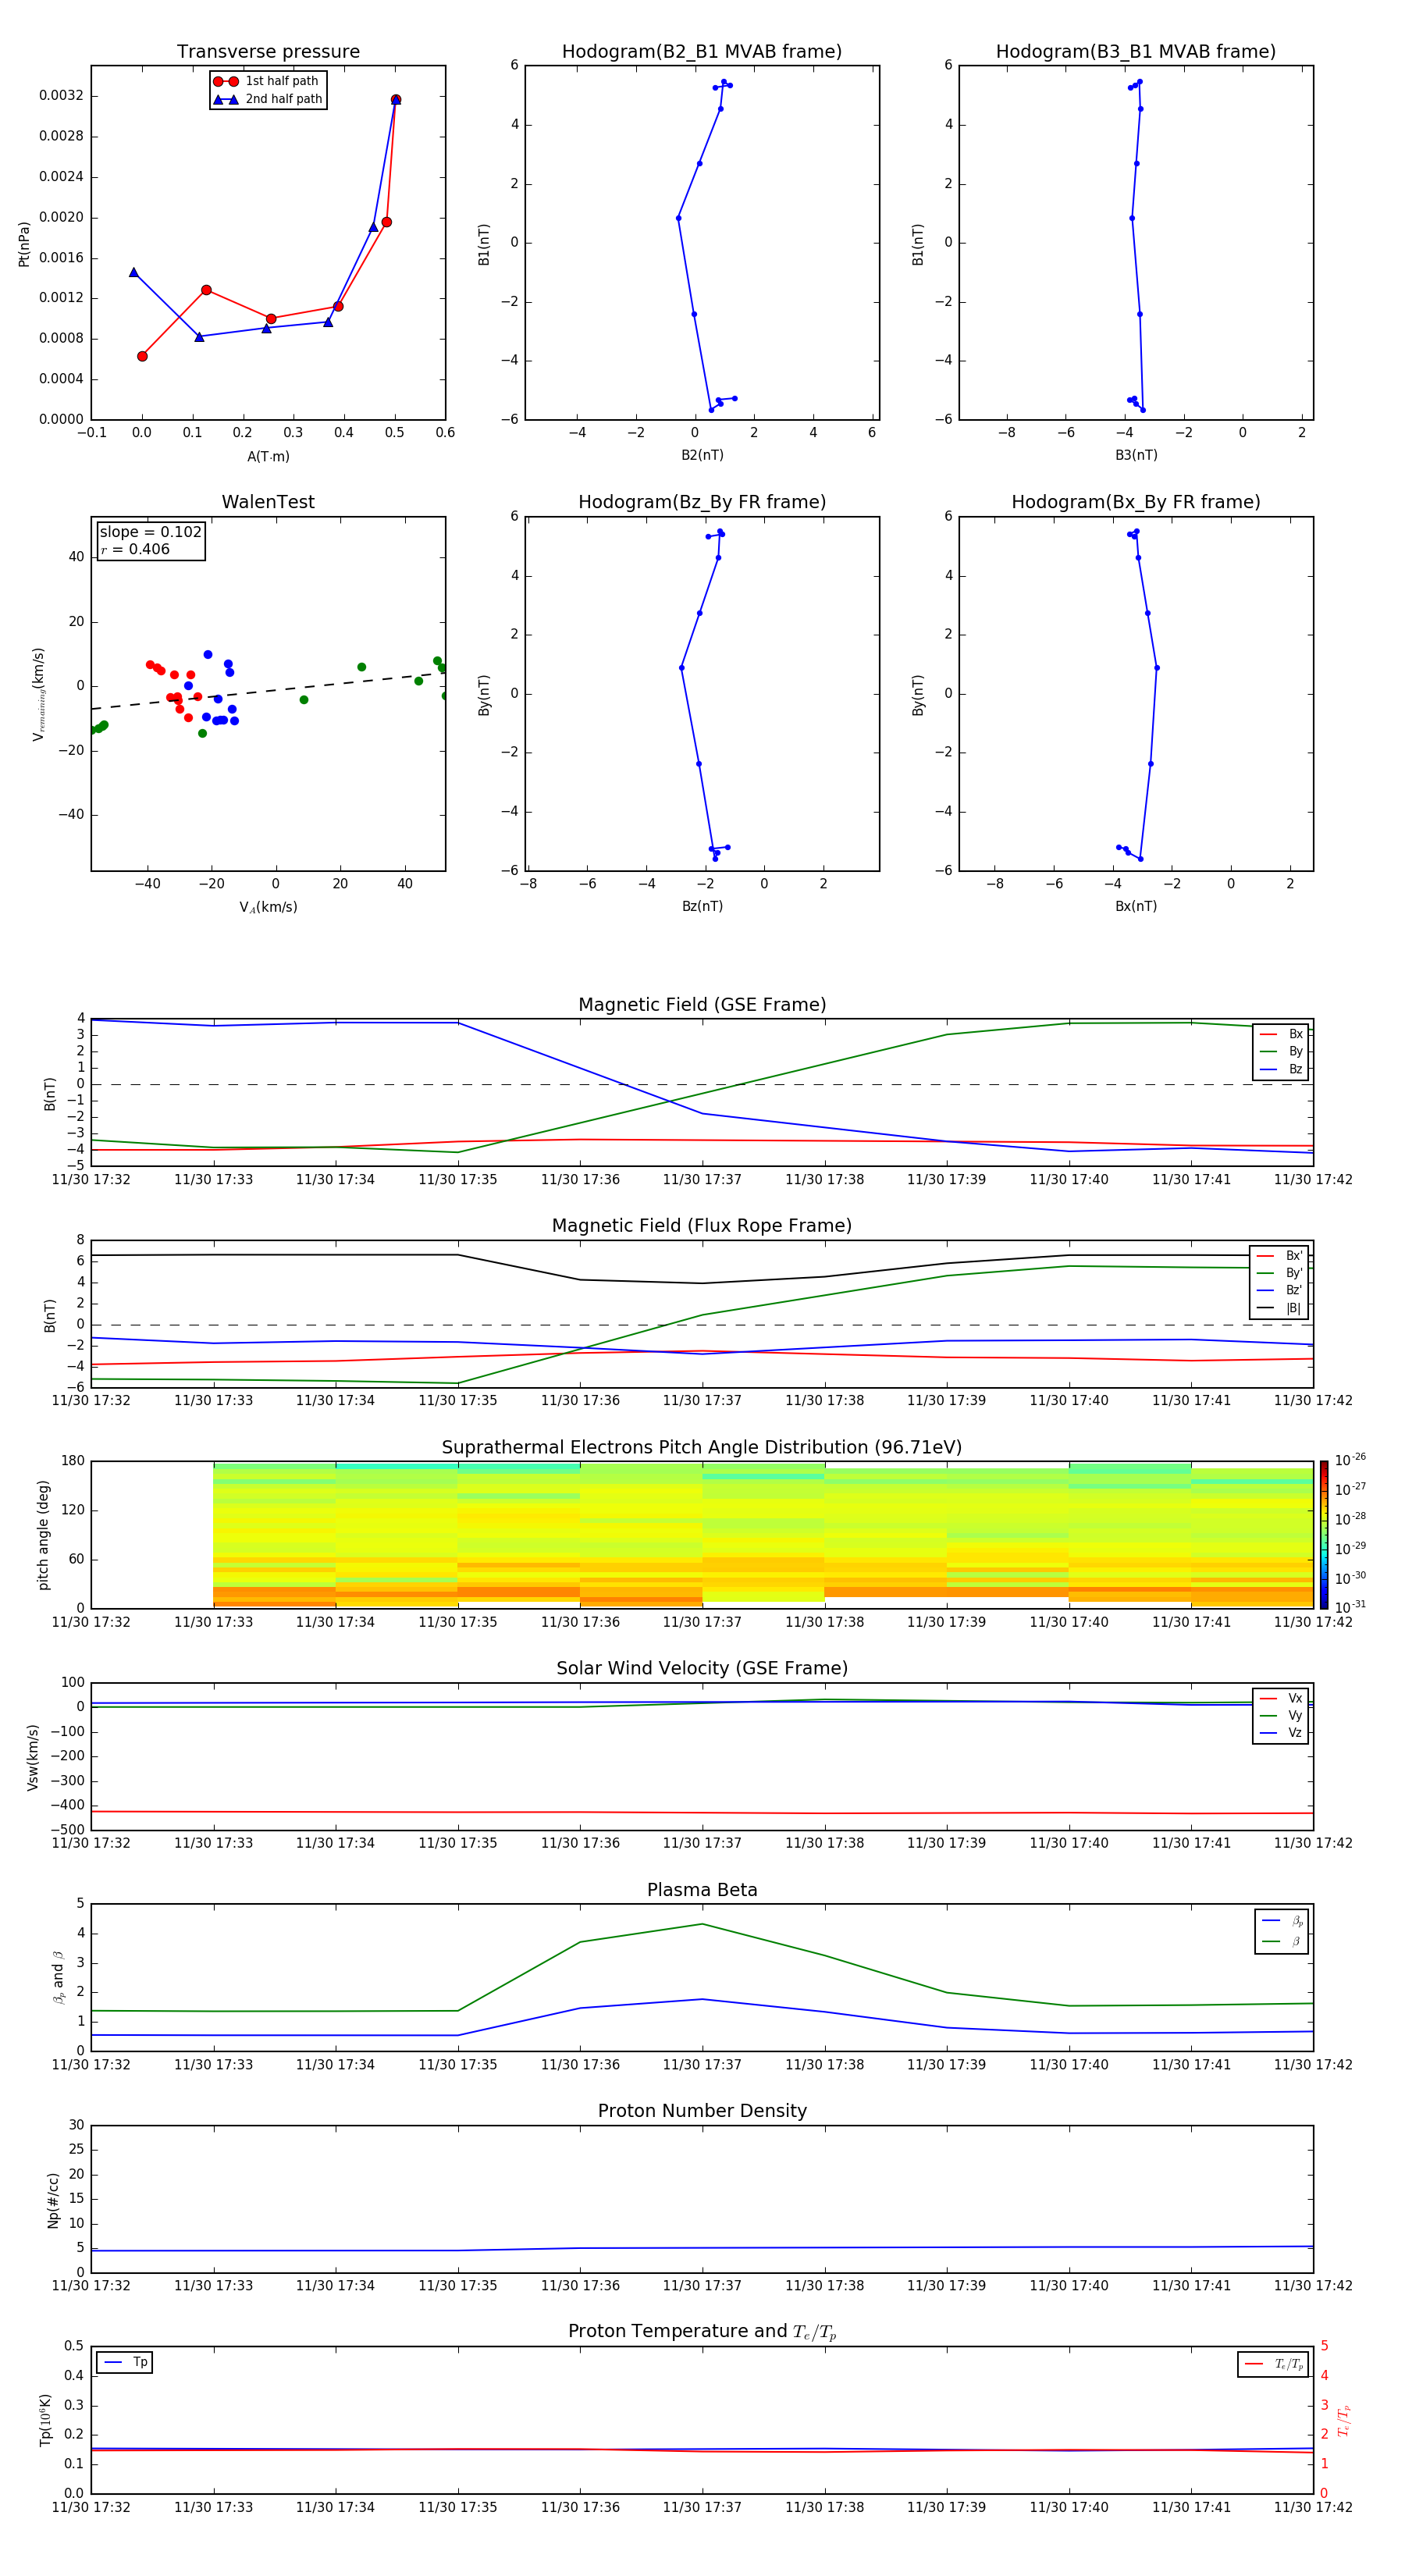
Task: Click the 'VA(km/s)' x-axis label
Action: point(268,907)
